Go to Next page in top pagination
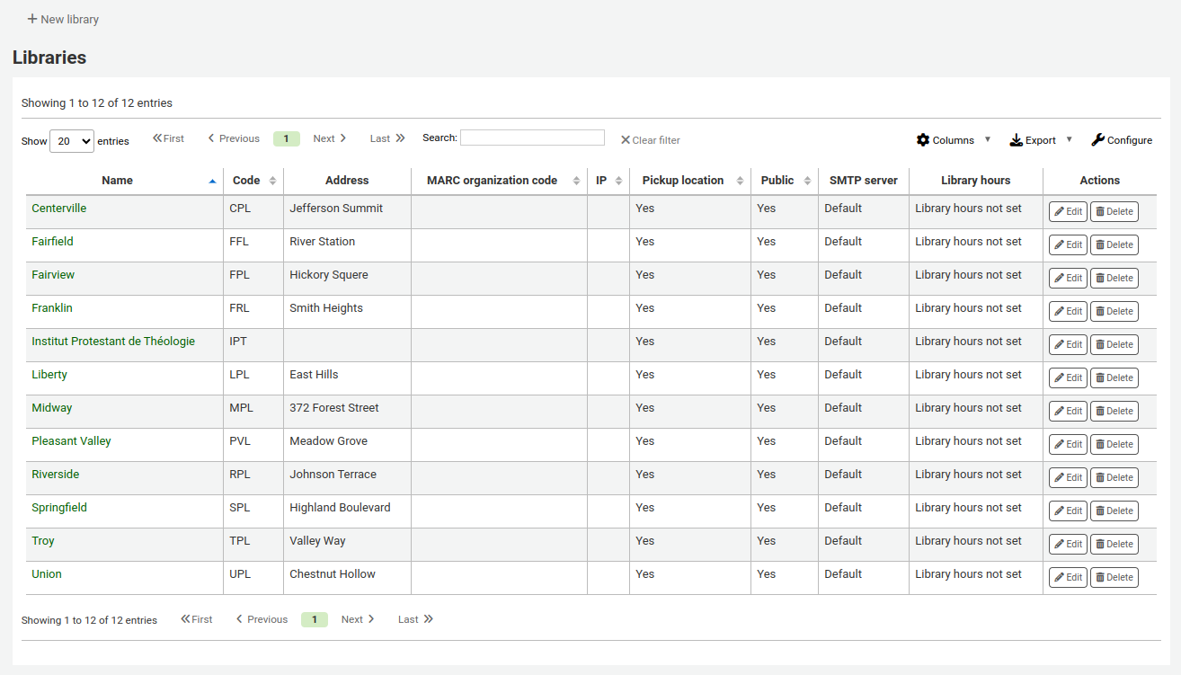Image resolution: width=1181 pixels, height=675 pixels. (x=330, y=138)
